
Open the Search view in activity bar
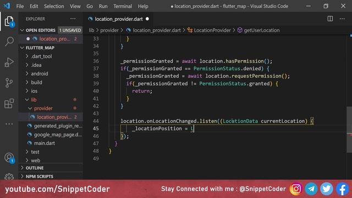[x=9, y=42]
